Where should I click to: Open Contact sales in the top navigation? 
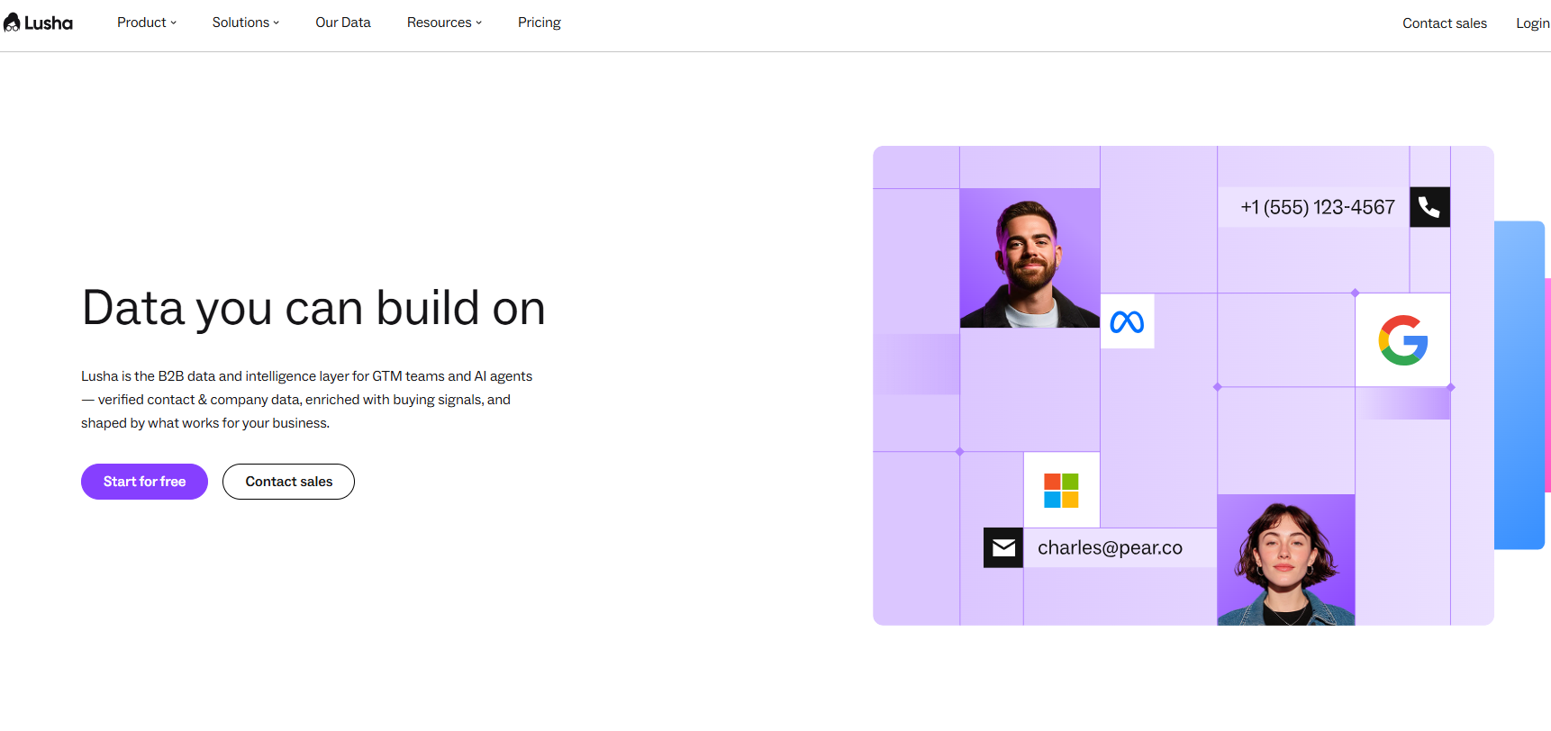(1445, 23)
